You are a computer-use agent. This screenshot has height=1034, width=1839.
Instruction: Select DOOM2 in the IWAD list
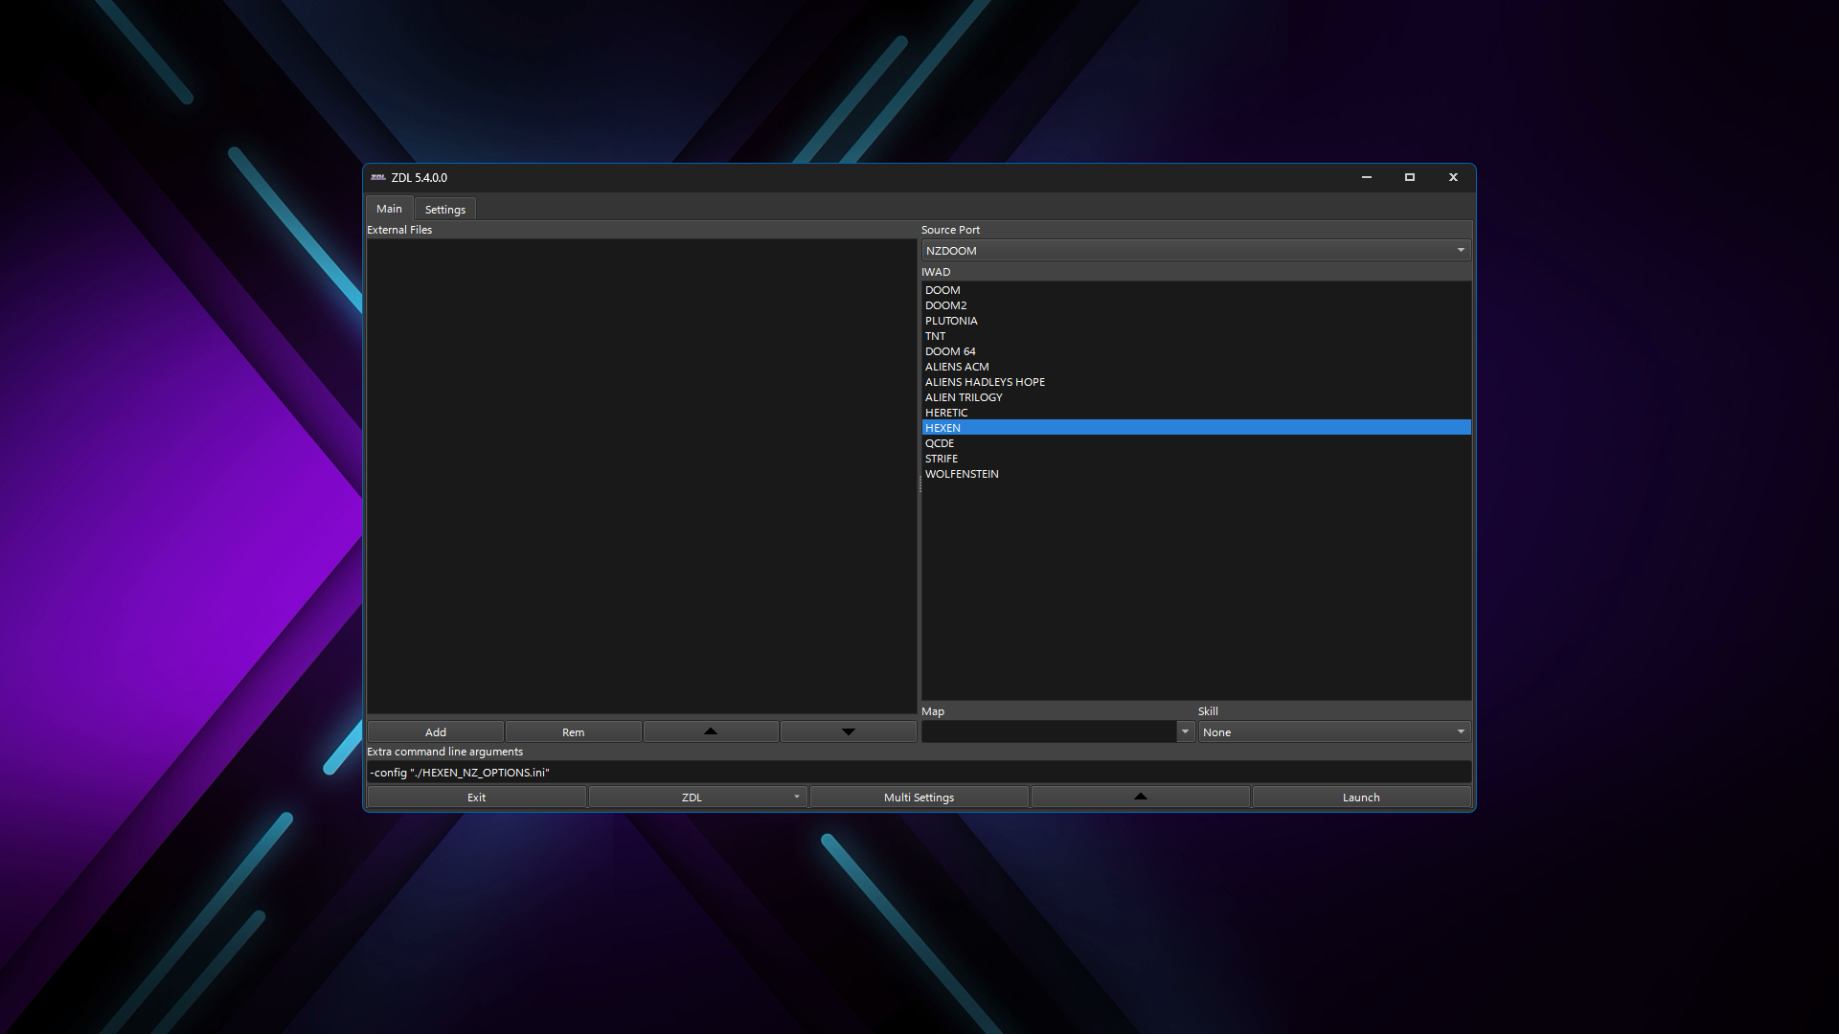tap(945, 305)
